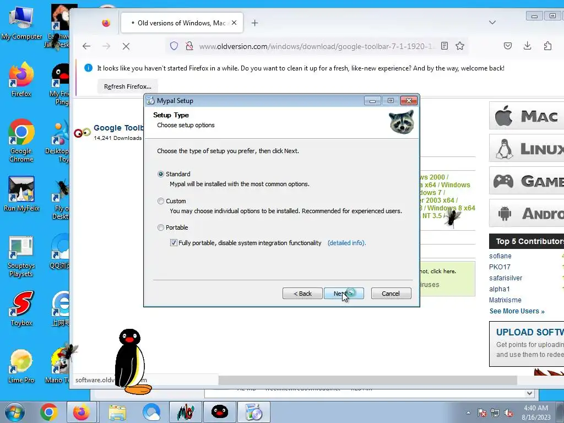
Task: Open Chrome from the taskbar
Action: (48, 412)
